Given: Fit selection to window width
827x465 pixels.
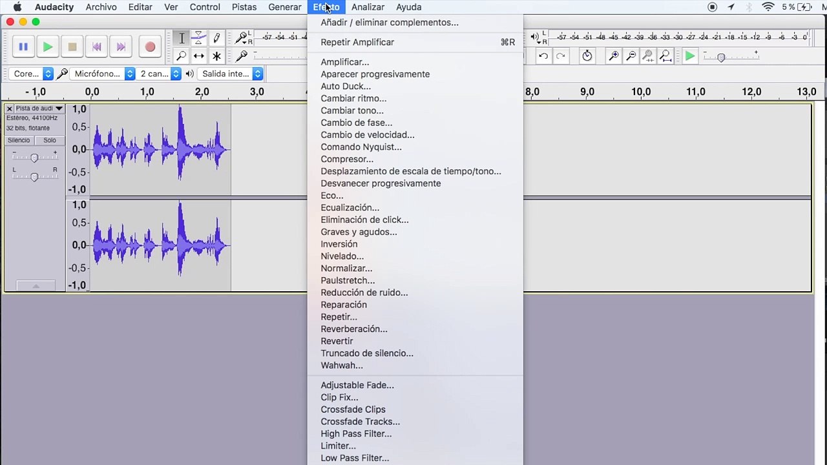Looking at the screenshot, I should point(648,56).
